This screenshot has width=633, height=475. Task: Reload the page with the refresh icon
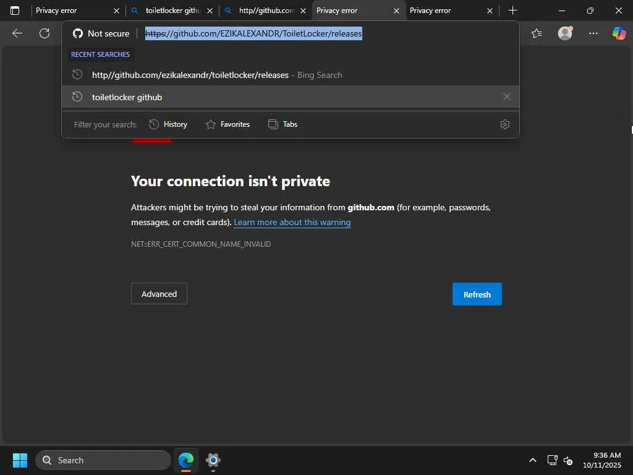(45, 33)
